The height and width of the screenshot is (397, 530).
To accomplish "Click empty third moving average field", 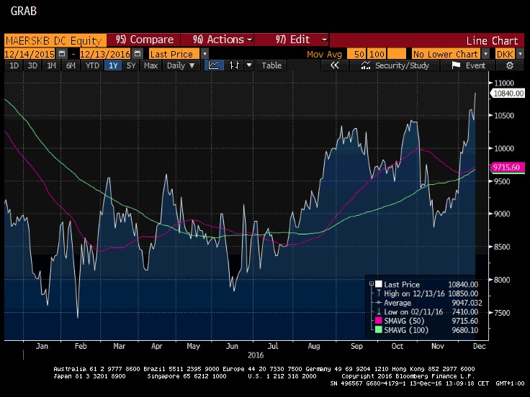I will coord(397,54).
